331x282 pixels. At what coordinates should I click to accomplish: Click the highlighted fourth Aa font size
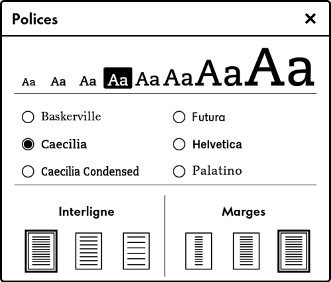pyautogui.click(x=118, y=78)
